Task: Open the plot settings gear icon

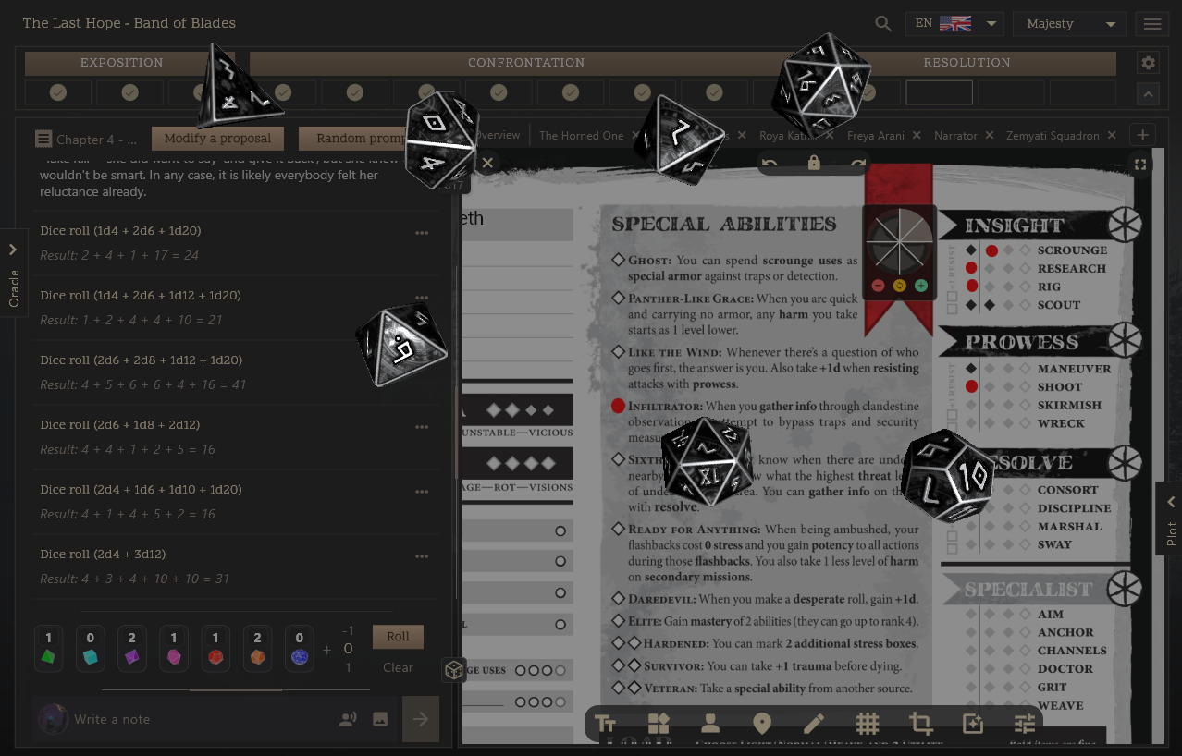Action: (1149, 63)
